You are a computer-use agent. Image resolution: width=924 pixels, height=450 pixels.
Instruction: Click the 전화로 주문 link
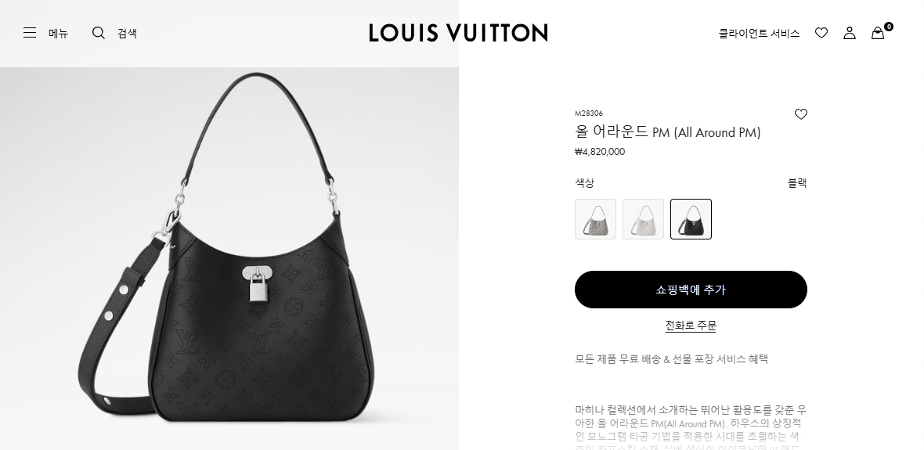tap(691, 326)
